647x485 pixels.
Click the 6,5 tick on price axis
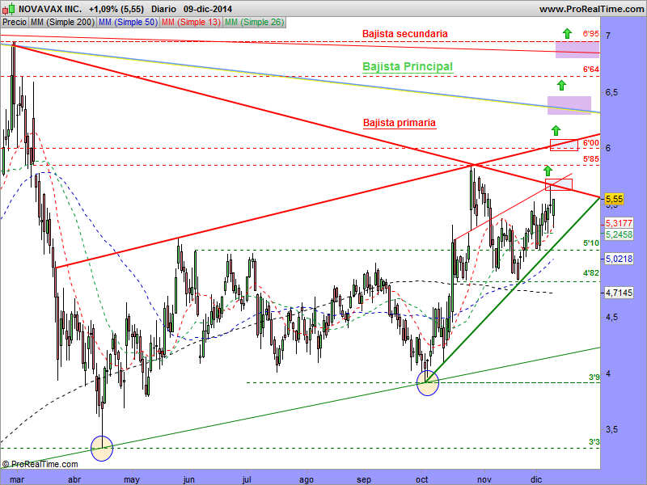click(x=611, y=92)
